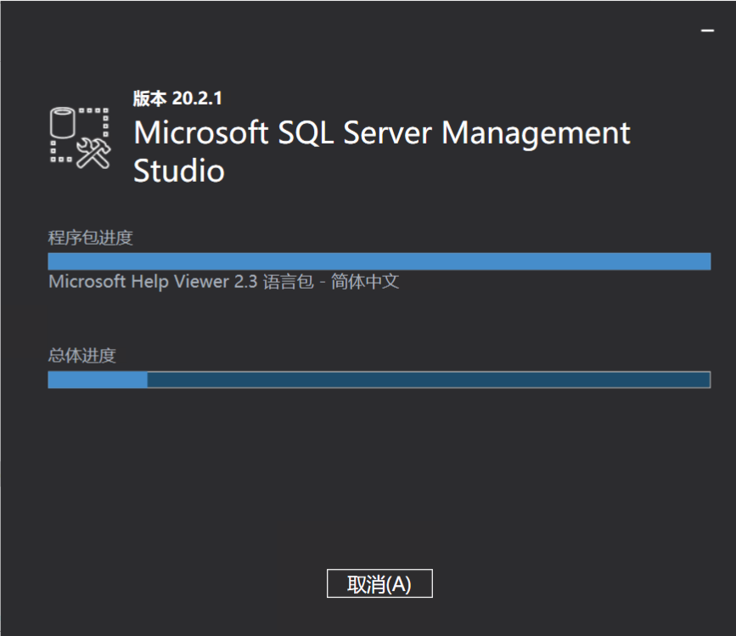The height and width of the screenshot is (636, 736).
Task: Click the 总体进度 overall progress bar
Action: pyautogui.click(x=379, y=380)
